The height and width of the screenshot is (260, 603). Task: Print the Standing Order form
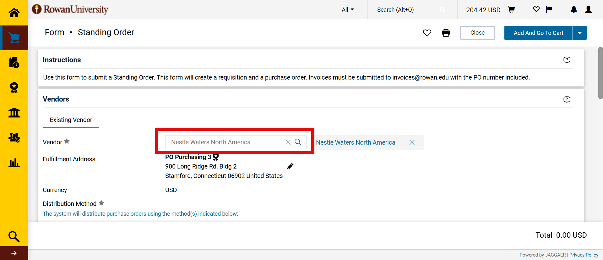point(446,33)
